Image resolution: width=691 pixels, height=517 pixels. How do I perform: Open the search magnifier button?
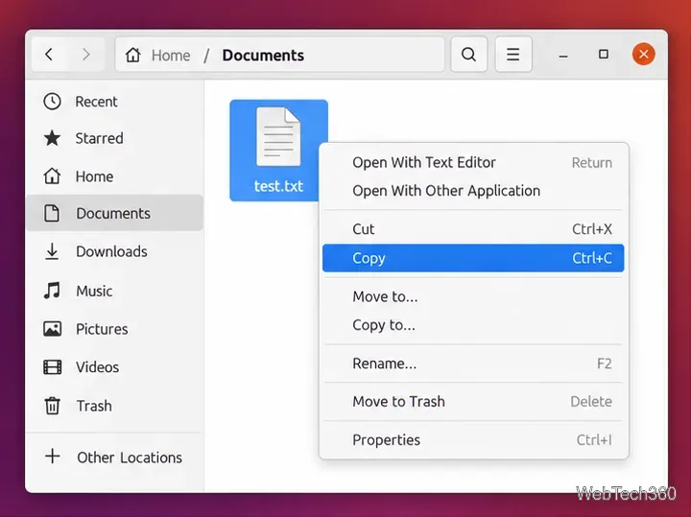coord(469,55)
